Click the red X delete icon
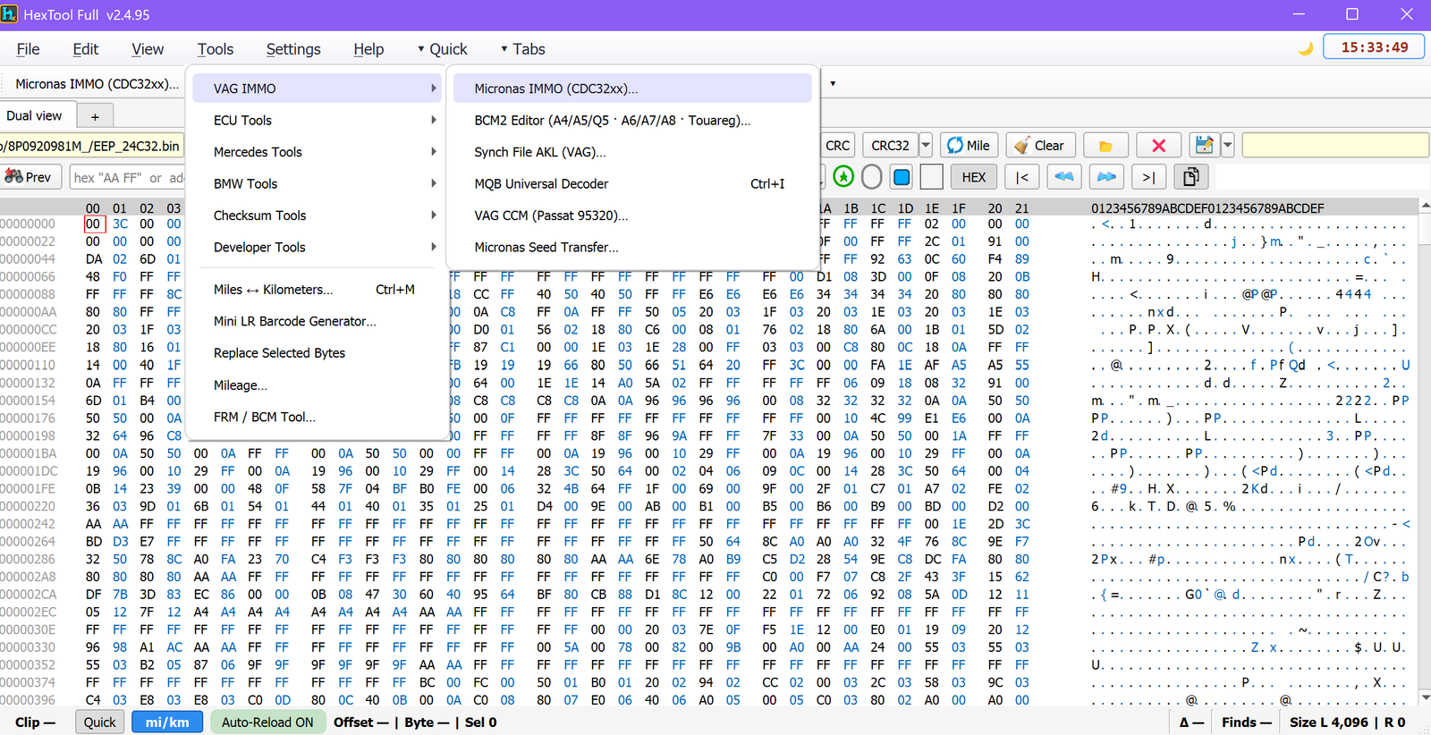1431x735 pixels. (x=1159, y=146)
